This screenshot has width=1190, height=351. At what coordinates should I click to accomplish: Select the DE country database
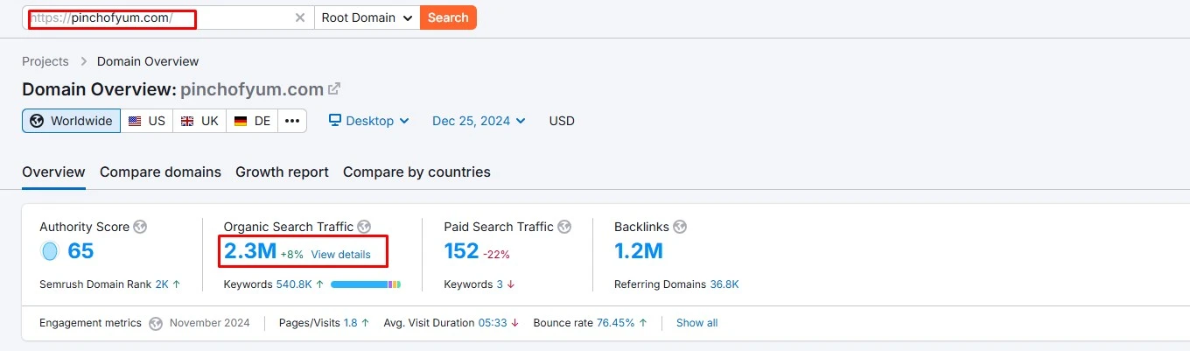pyautogui.click(x=252, y=121)
